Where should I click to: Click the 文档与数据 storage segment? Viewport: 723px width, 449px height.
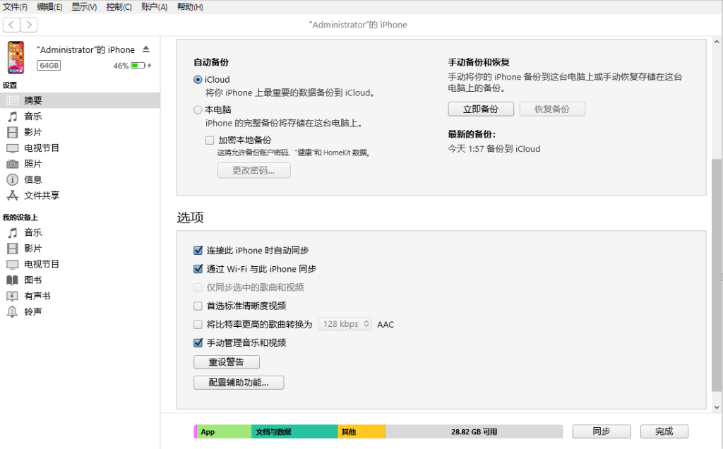pos(294,431)
